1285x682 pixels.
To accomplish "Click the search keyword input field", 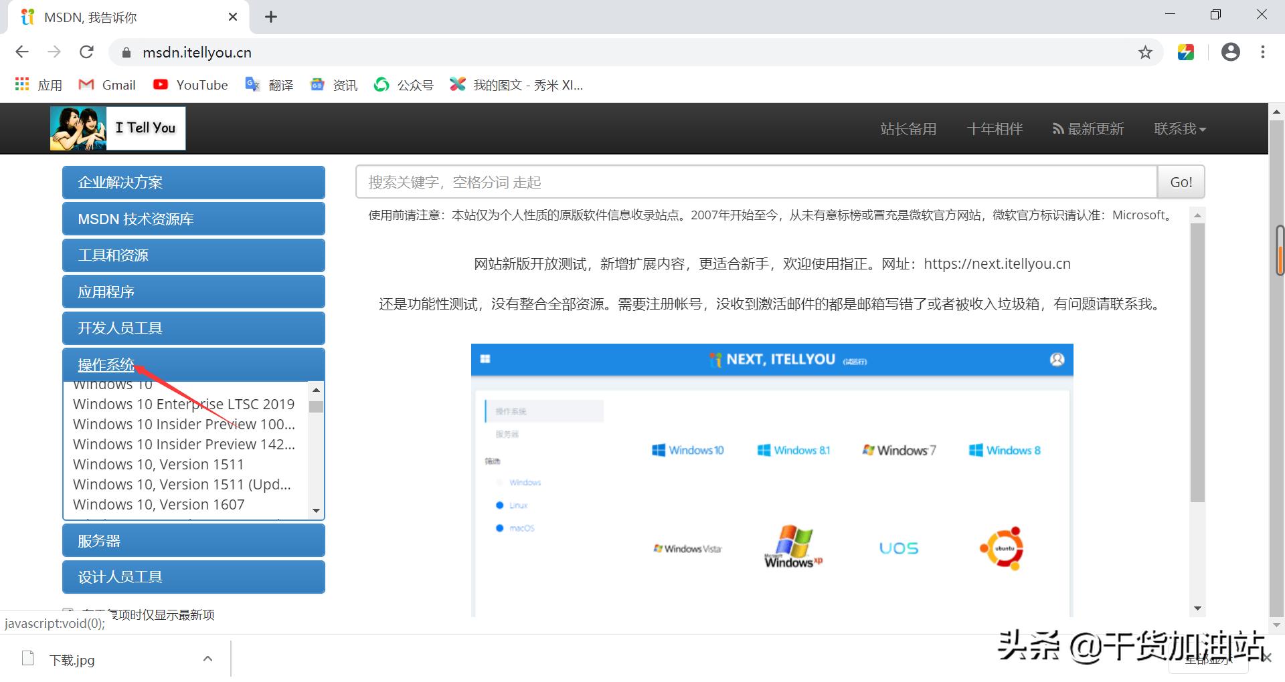I will point(756,182).
